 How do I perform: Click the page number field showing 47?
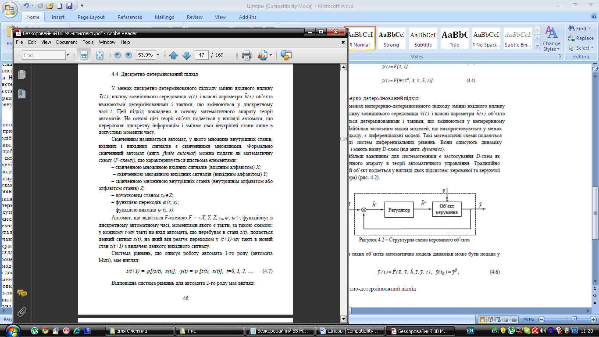click(201, 55)
